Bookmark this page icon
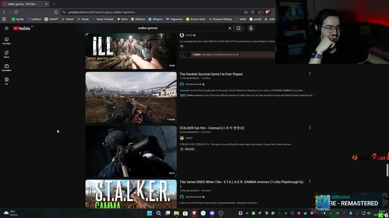This screenshot has height=218, width=389. (56, 12)
